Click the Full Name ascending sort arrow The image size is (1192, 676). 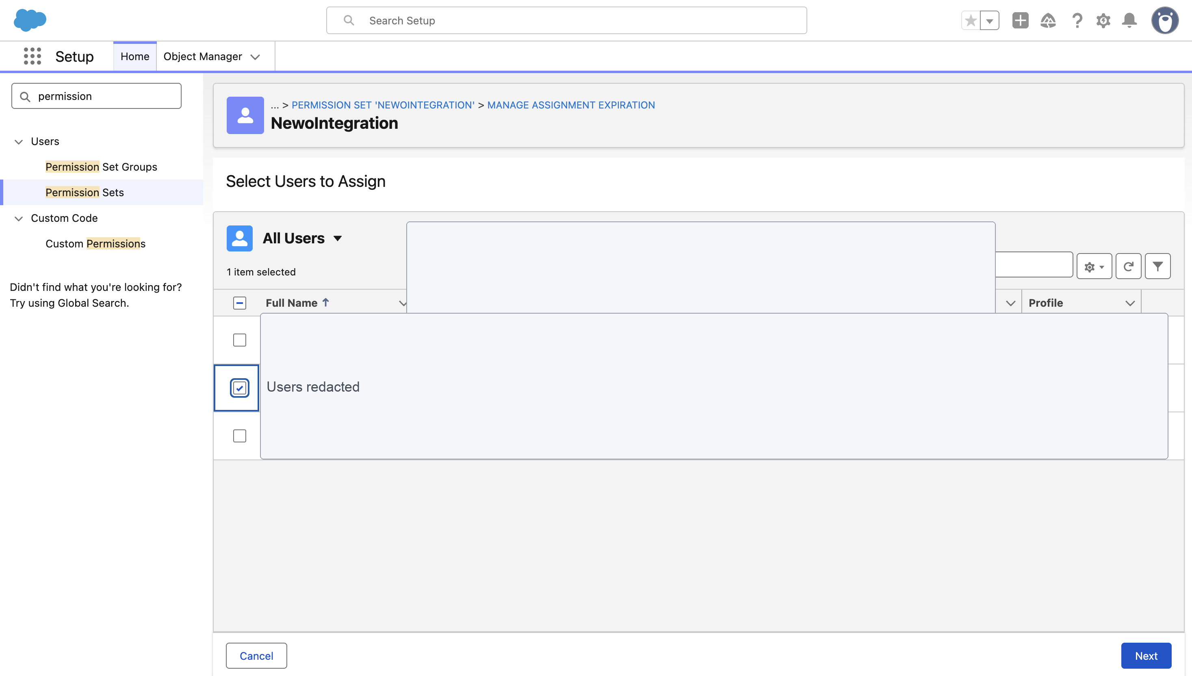pos(326,303)
